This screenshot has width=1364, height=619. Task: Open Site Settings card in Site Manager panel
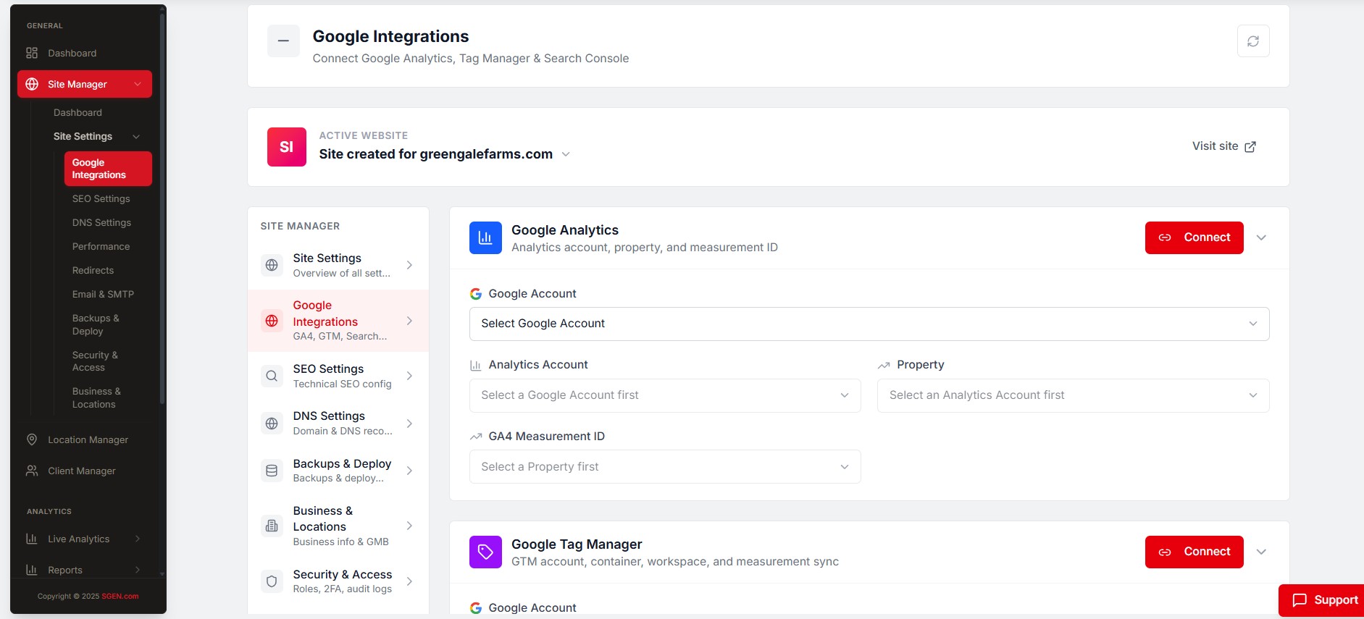pos(338,265)
